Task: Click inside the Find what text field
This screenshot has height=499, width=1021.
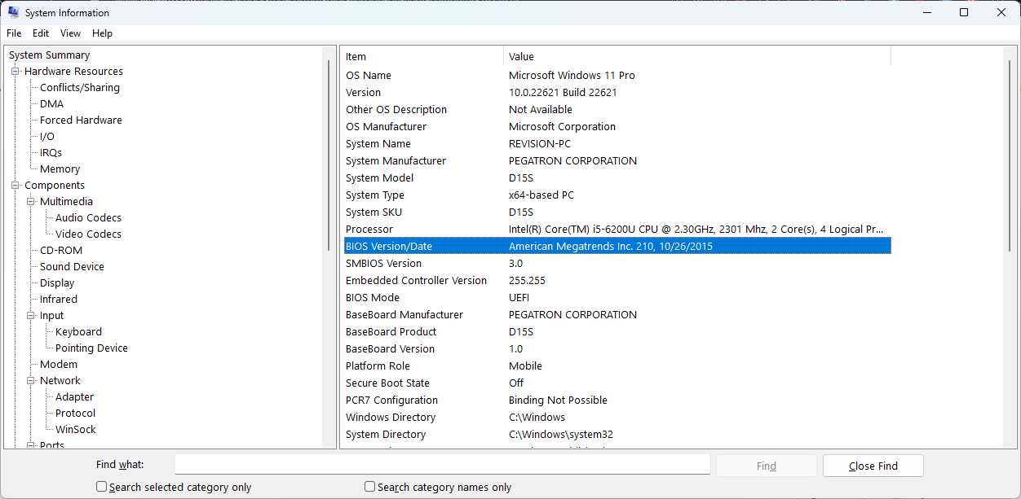Action: 442,464
